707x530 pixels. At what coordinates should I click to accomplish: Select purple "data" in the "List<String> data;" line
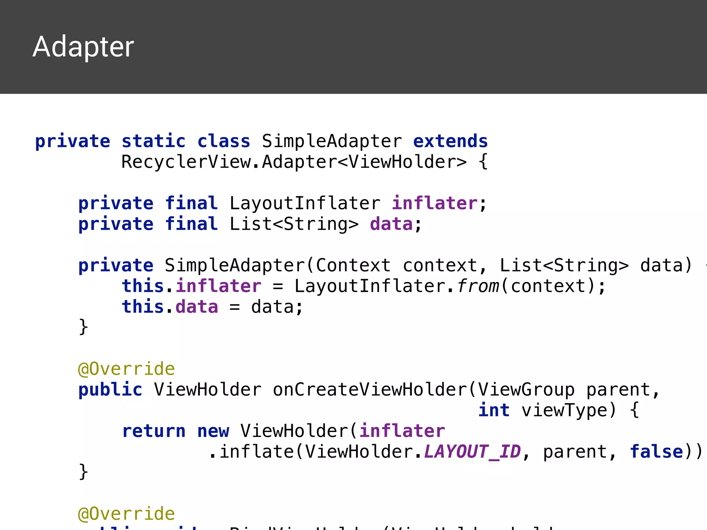pos(391,224)
